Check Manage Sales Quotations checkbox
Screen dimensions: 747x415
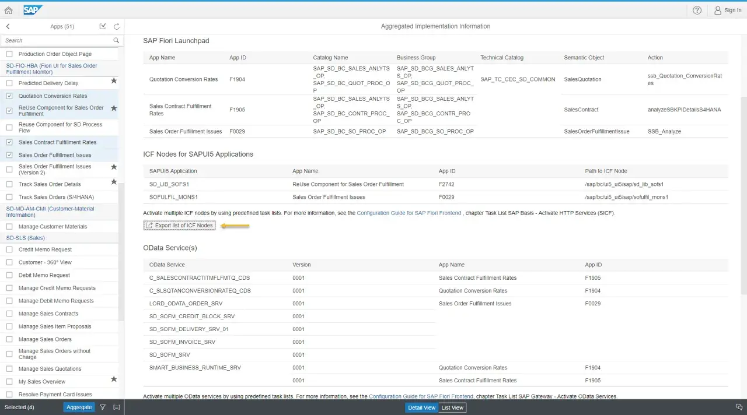point(9,369)
